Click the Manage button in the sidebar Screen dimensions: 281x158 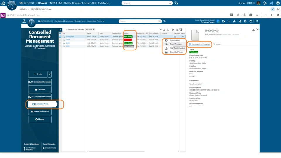point(40,119)
